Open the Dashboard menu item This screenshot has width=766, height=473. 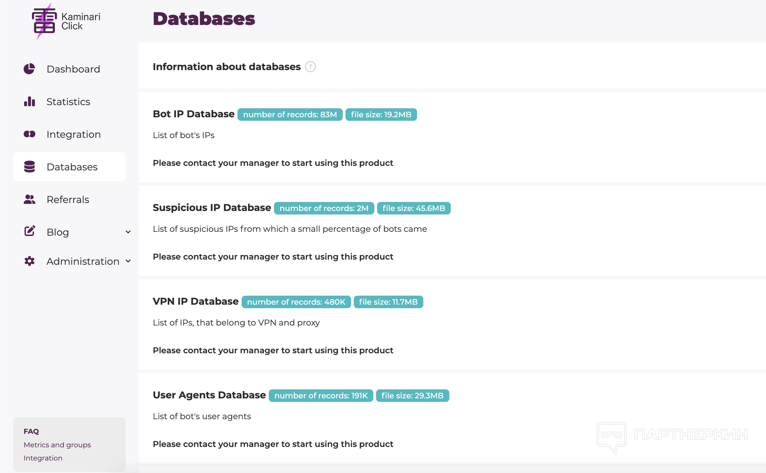73,69
